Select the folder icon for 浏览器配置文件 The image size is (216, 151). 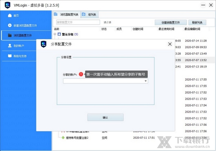10,35
